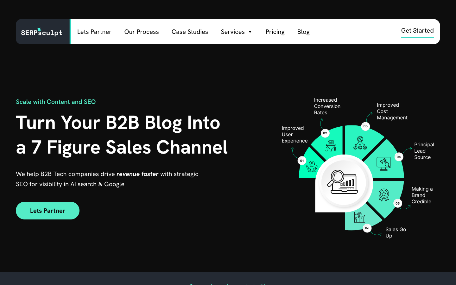Click the star badge icon in segment 05
The width and height of the screenshot is (456, 285).
(x=384, y=195)
